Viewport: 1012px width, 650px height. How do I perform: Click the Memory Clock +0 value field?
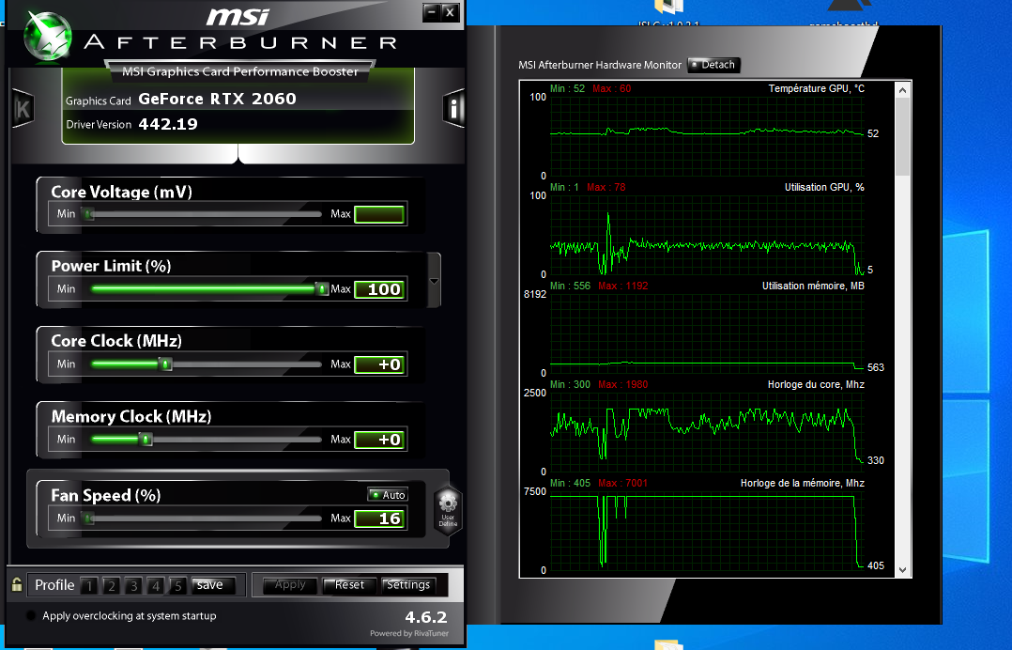pos(379,440)
